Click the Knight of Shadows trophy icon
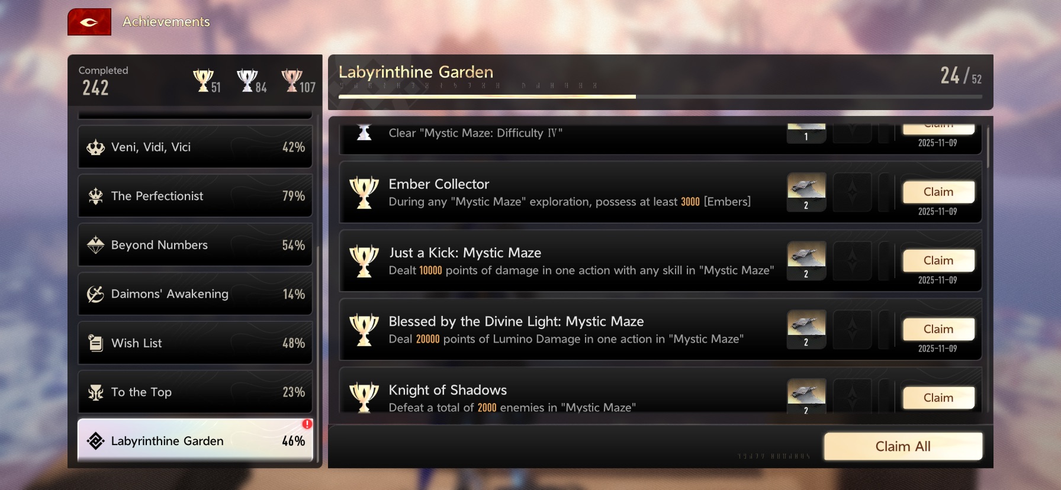The image size is (1061, 490). 364,396
